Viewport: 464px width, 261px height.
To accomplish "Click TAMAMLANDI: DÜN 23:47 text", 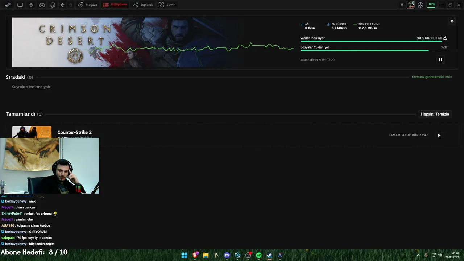I will [408, 135].
